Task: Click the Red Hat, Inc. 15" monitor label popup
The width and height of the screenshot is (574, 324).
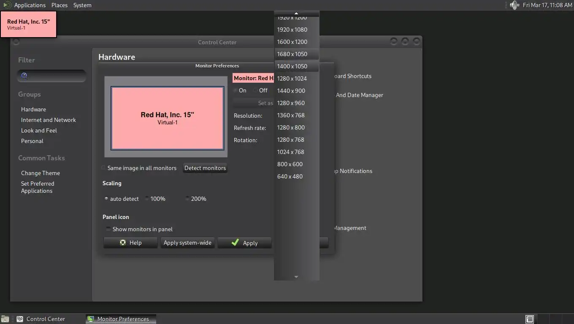Action: (28, 24)
